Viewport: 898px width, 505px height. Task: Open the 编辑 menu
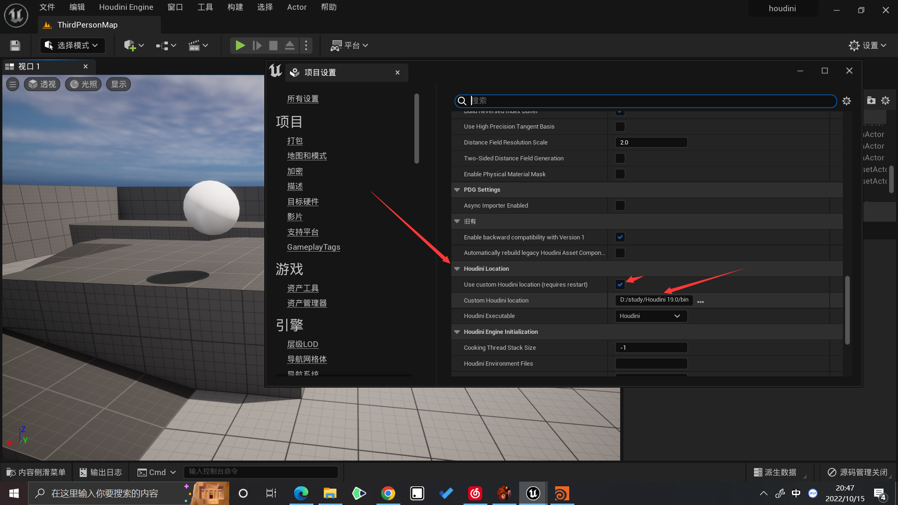pyautogui.click(x=77, y=7)
